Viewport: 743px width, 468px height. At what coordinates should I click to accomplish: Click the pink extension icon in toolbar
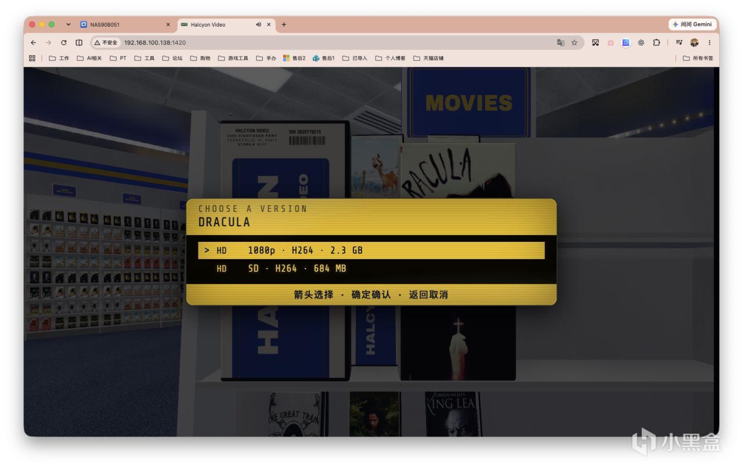[x=611, y=42]
